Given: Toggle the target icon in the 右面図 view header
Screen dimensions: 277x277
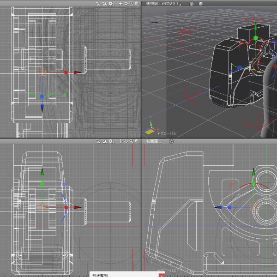Looking at the screenshot, I should click(x=171, y=141).
